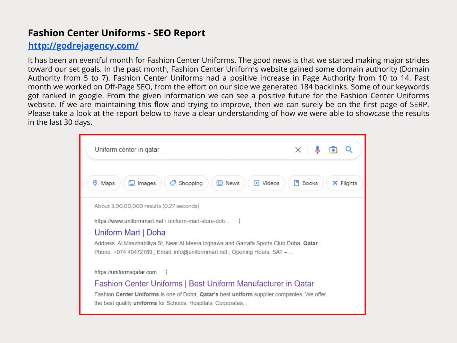This screenshot has height=343, width=457.
Task: Open more options for uniformsqatar.com result
Action: pos(167,272)
